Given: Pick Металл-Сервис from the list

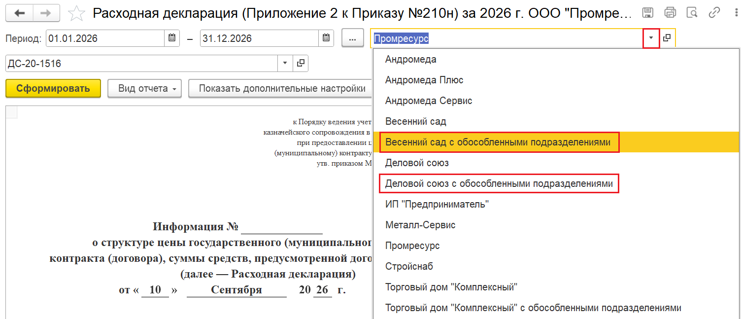Looking at the screenshot, I should (555, 225).
